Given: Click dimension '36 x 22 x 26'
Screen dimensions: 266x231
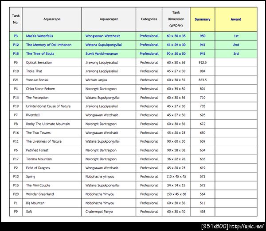Looking at the screenshot, I should pos(176,159).
